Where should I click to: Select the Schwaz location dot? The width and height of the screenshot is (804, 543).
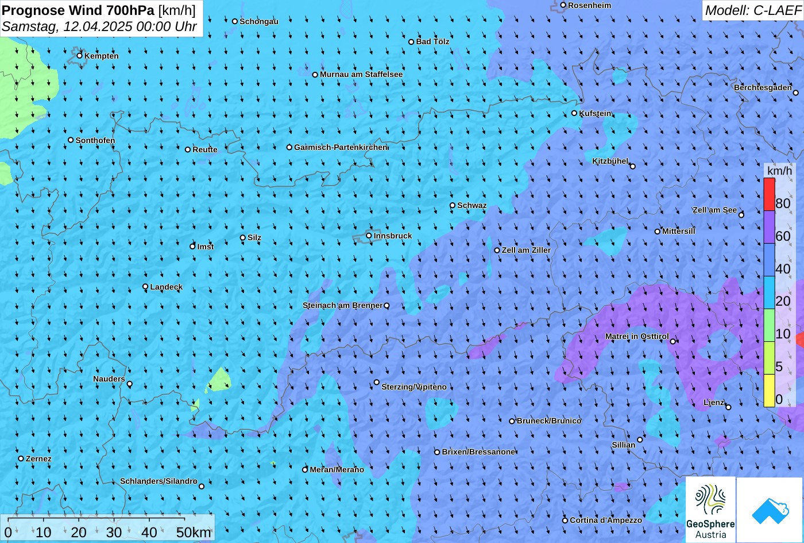pyautogui.click(x=453, y=205)
